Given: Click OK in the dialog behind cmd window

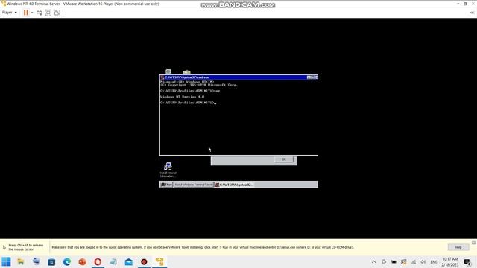Looking at the screenshot, I should [284, 159].
